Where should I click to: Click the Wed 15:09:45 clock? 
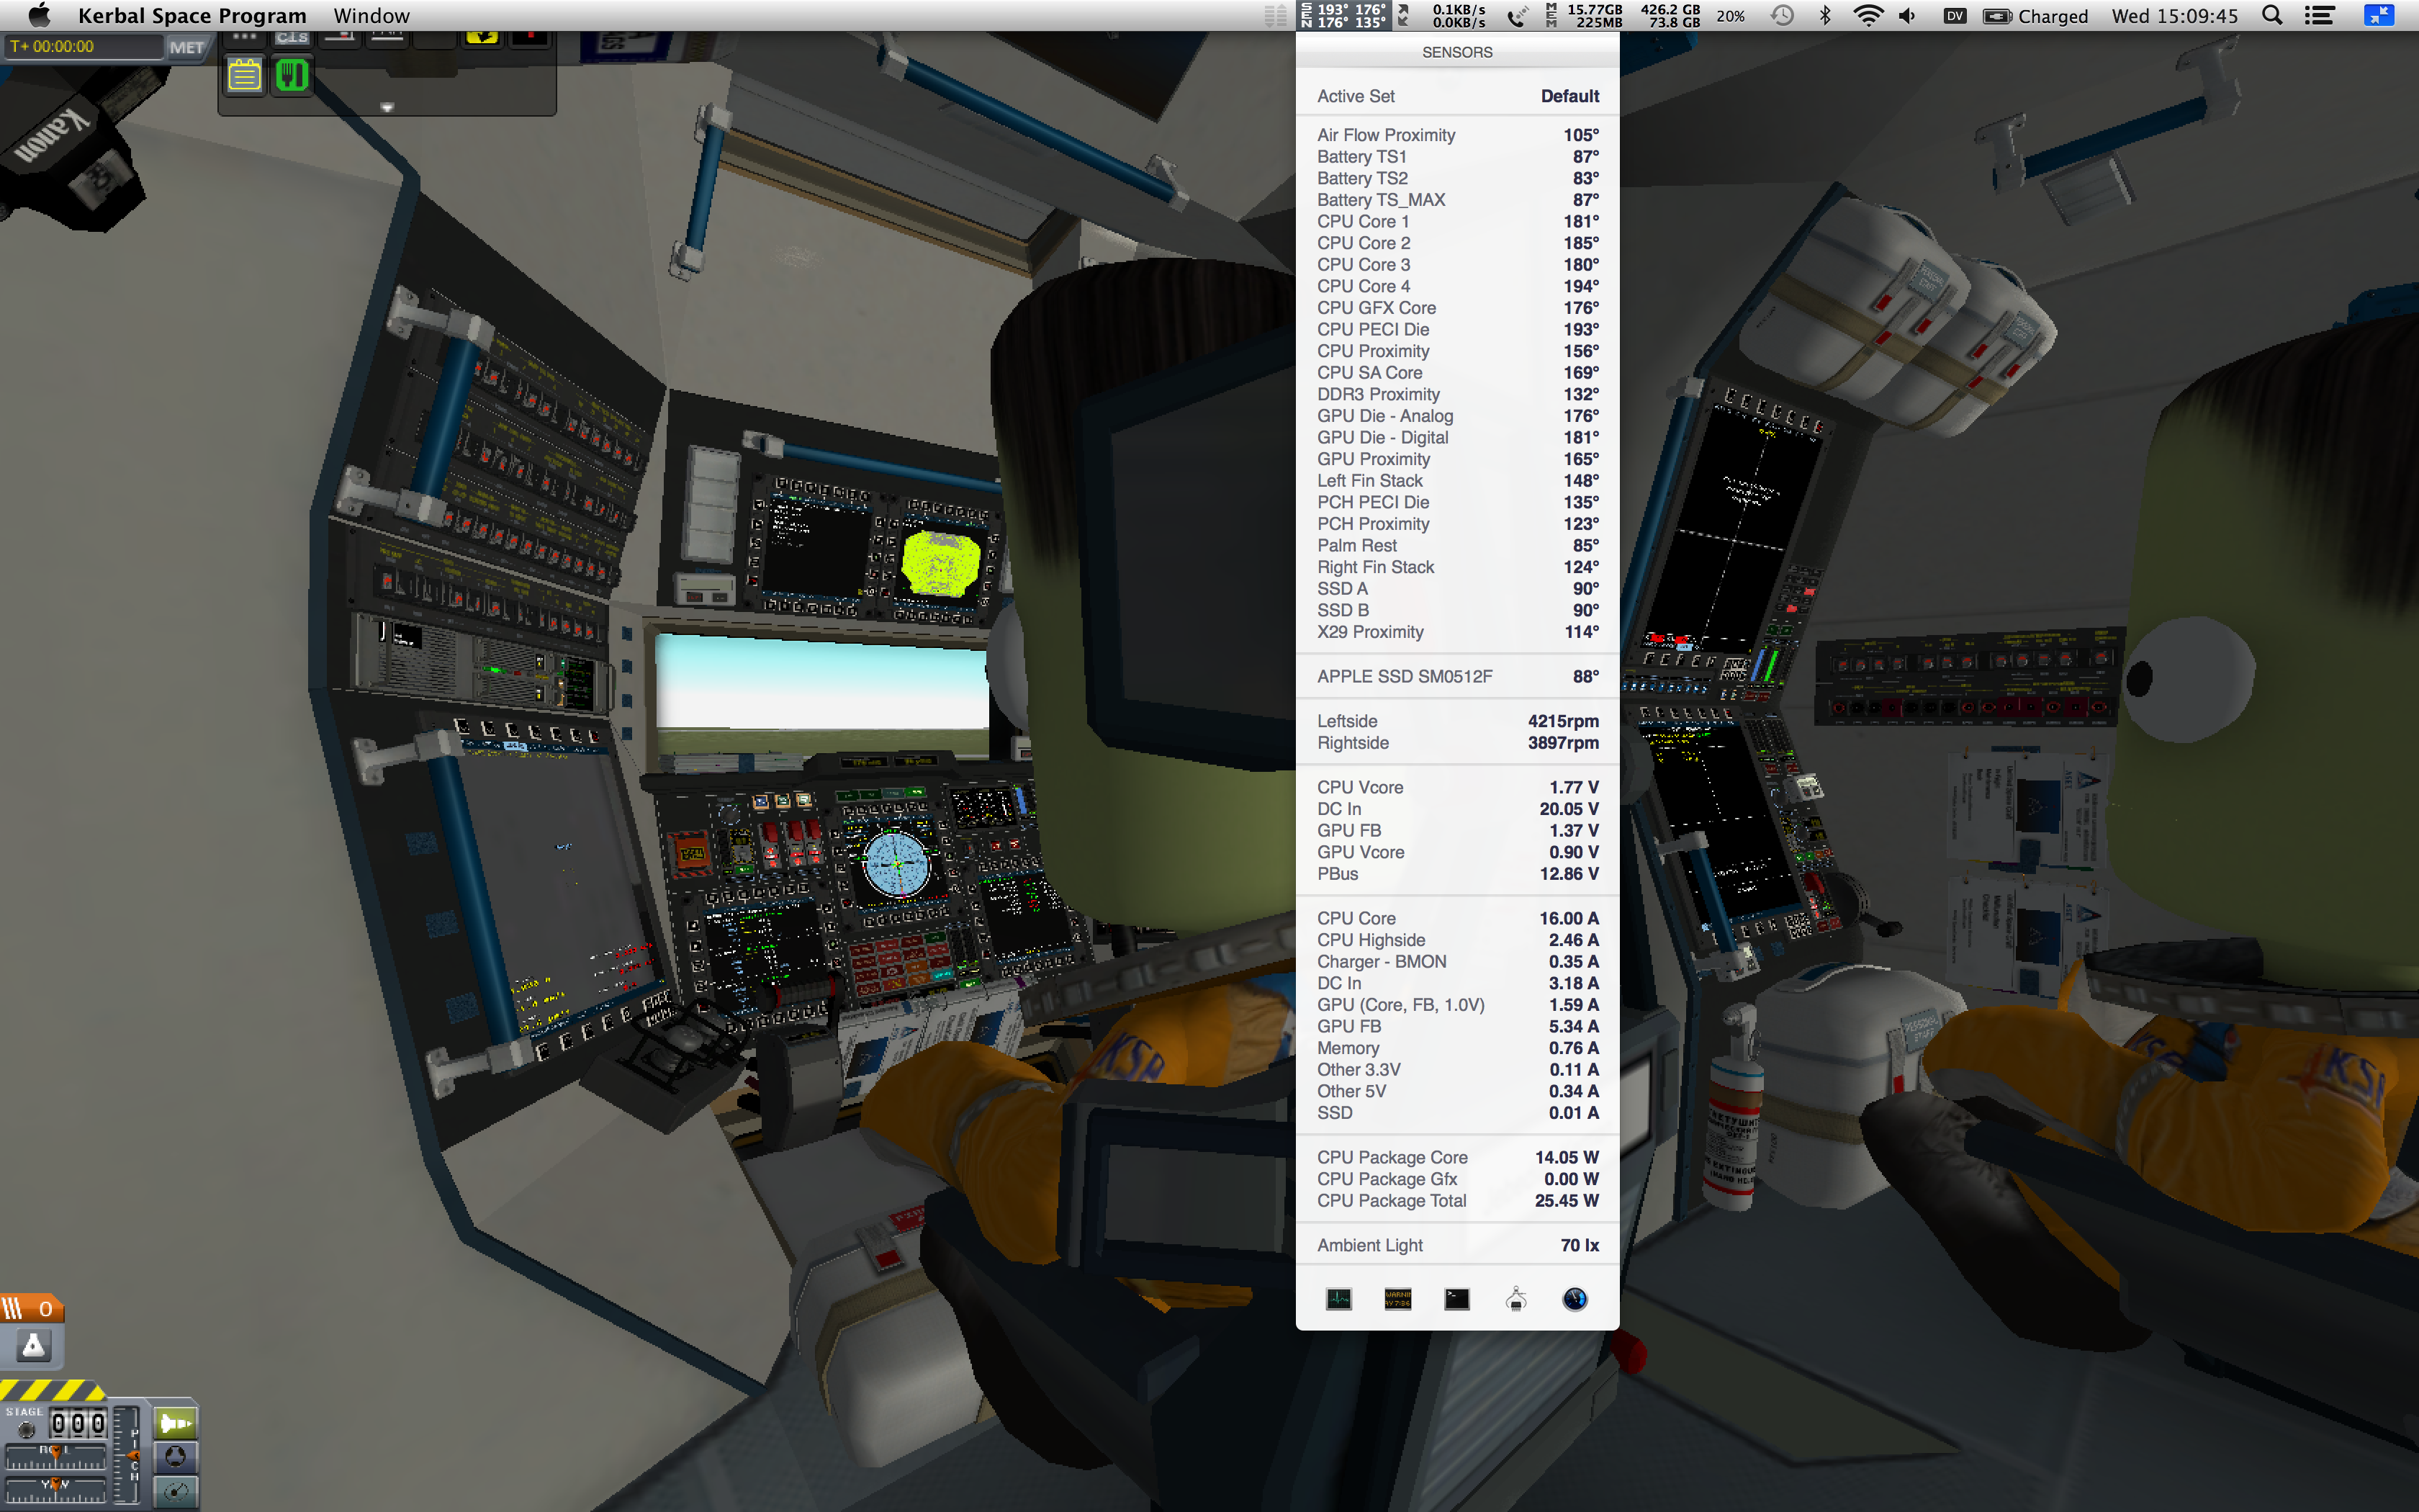(x=2174, y=16)
